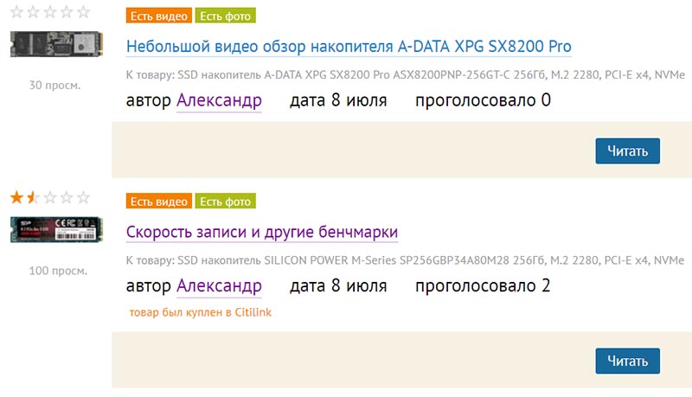This screenshot has width=692, height=397.
Task: Click 'проголосовало 2' vote count
Action: [x=483, y=285]
